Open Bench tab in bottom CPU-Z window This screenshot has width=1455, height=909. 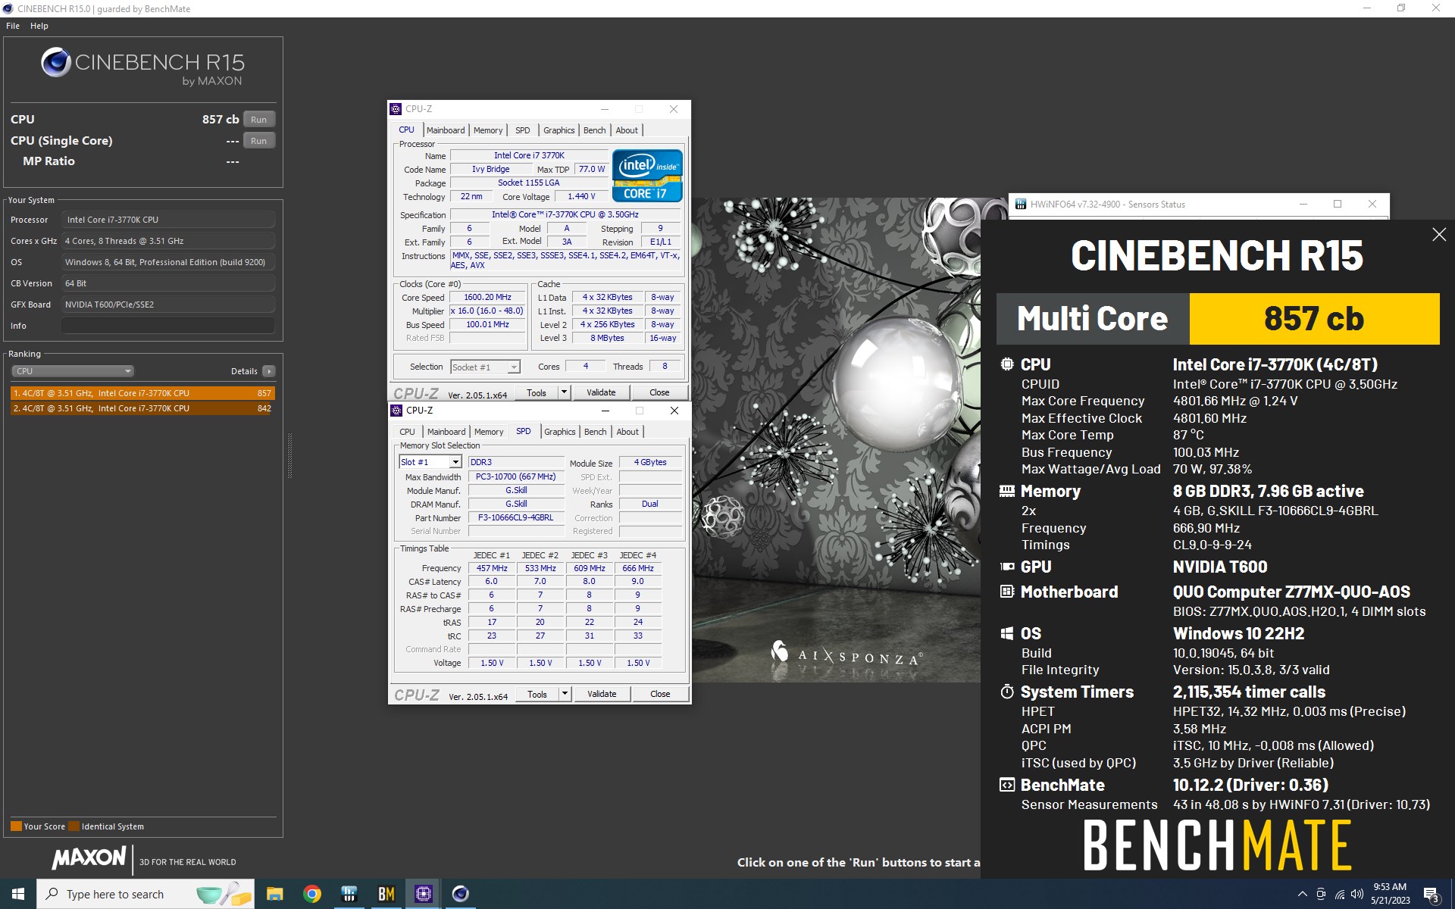click(596, 432)
